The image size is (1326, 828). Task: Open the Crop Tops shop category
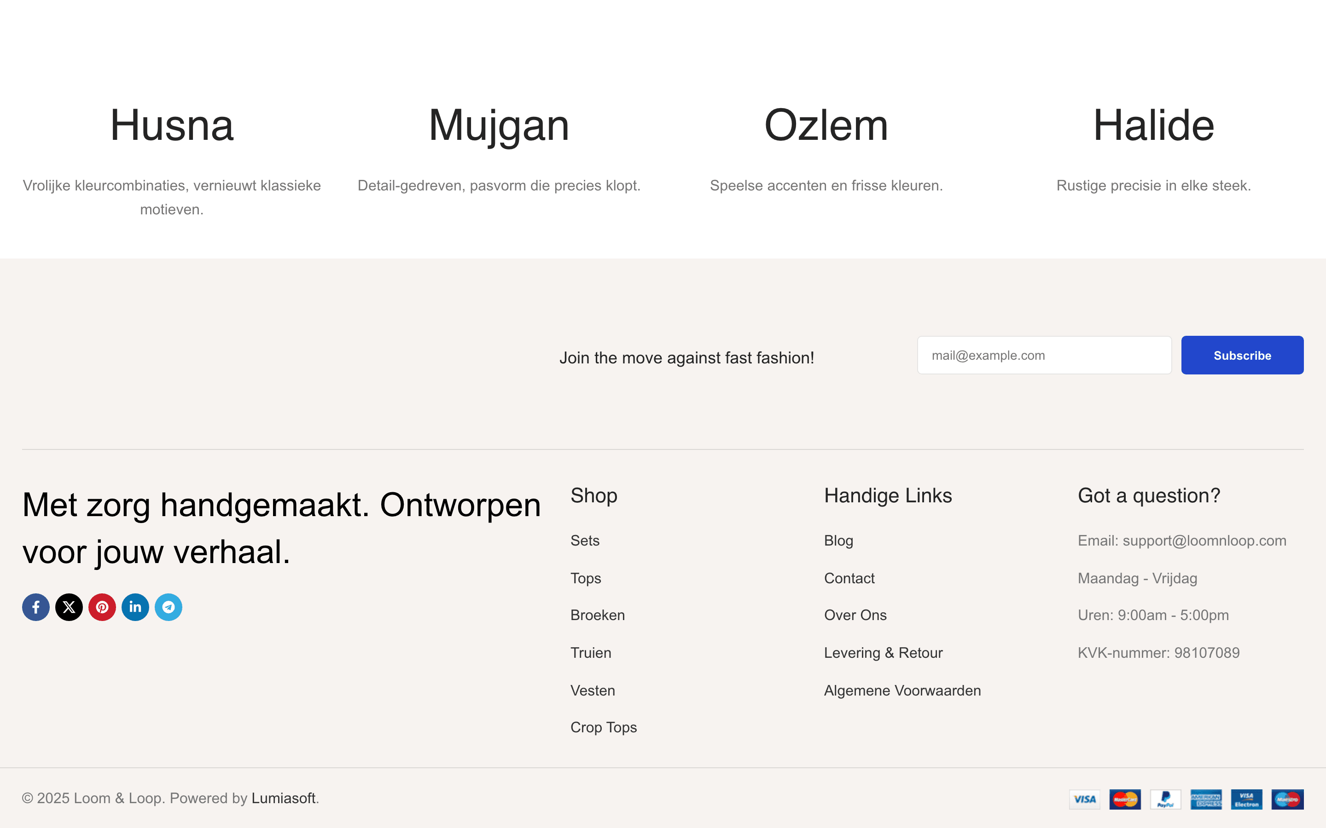(604, 727)
